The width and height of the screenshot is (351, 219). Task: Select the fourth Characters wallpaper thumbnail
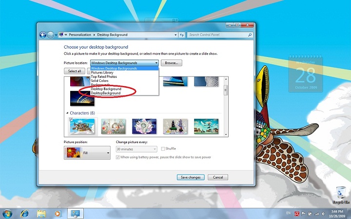(175, 126)
